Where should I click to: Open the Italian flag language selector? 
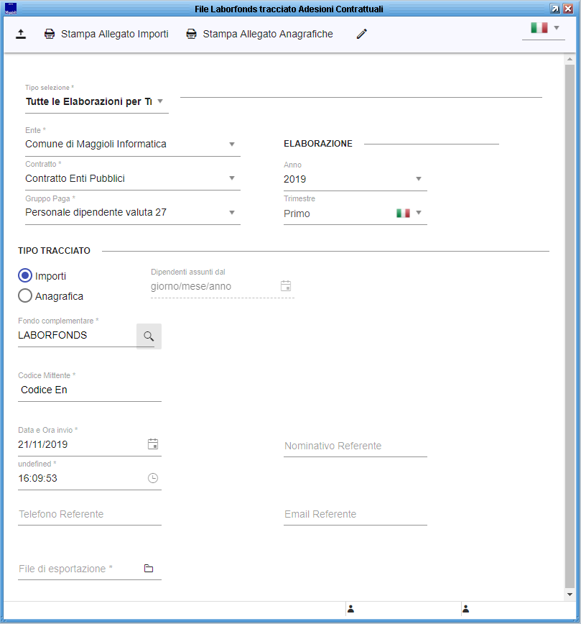point(544,28)
